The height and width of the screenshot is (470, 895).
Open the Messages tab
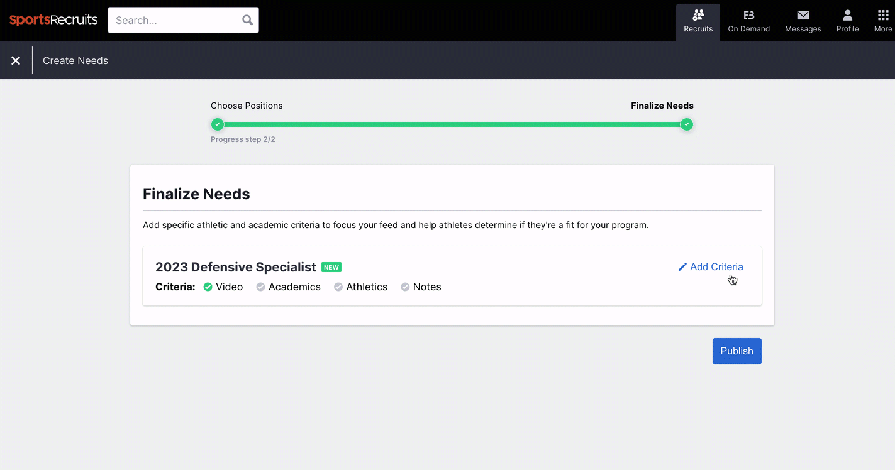[803, 21]
